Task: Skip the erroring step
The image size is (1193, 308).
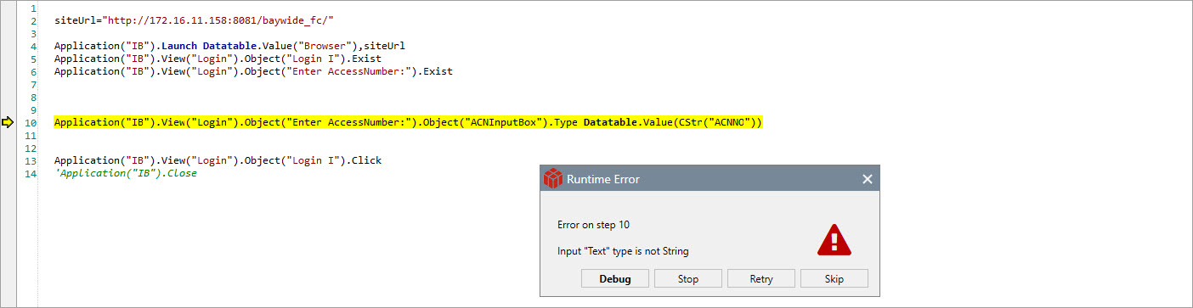Action: 834,278
